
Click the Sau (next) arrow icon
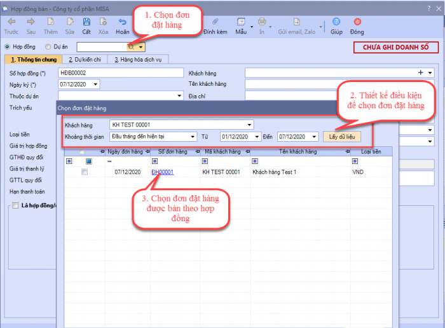click(30, 22)
